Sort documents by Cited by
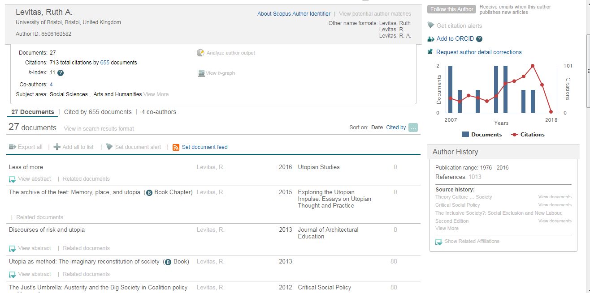Screen dimensions: 590x293 (396, 127)
